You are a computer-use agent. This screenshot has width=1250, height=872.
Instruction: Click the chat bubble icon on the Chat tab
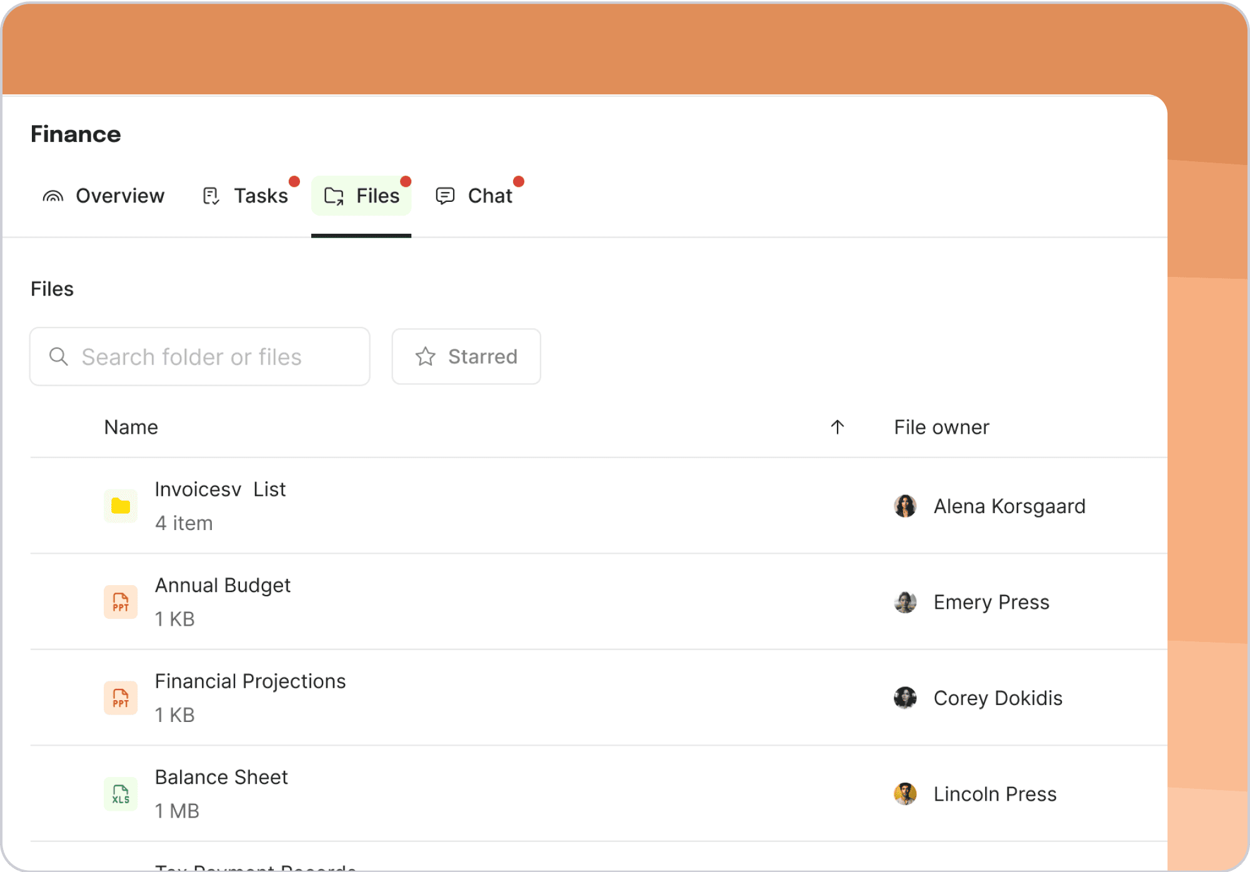(x=445, y=196)
